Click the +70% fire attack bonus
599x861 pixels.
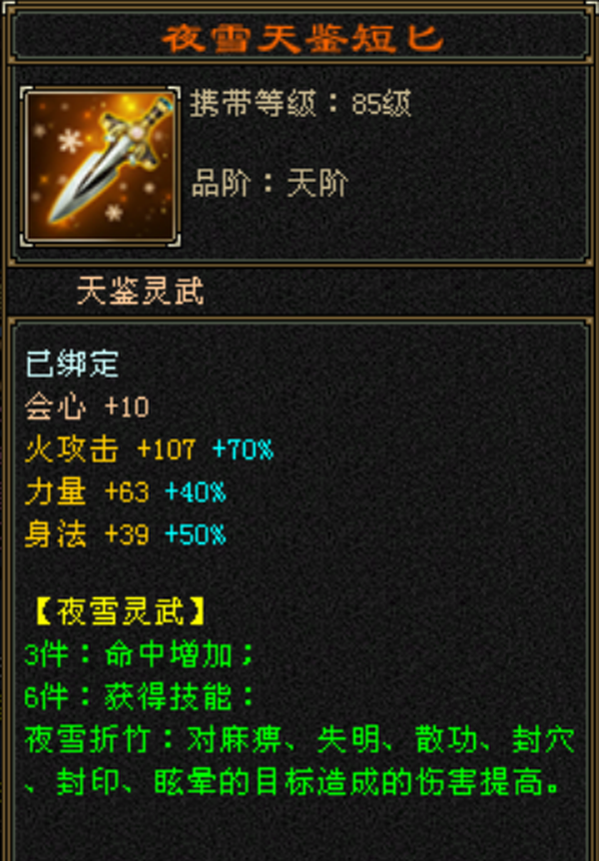243,449
